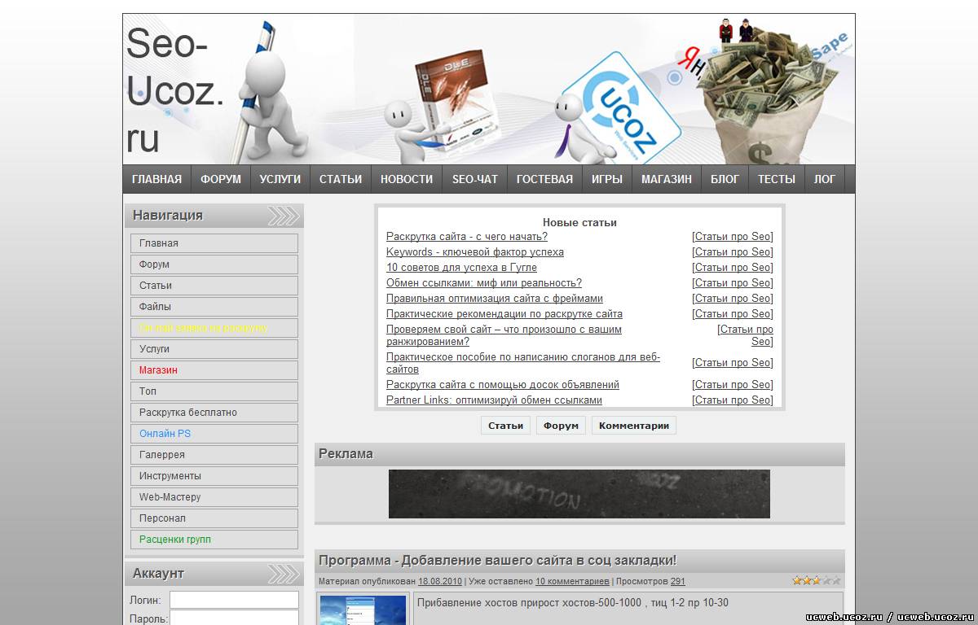Open the Программа соц закладки post title
Screen dimensions: 978x625
pyautogui.click(x=497, y=561)
